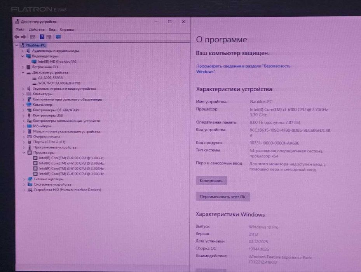Viewport: 361px width, 272px height.
Task: Expand Контроллеры IDE ATA/ATAPI chevron
Action: click(x=23, y=110)
